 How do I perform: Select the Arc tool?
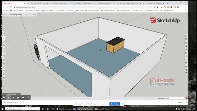coord(4,53)
